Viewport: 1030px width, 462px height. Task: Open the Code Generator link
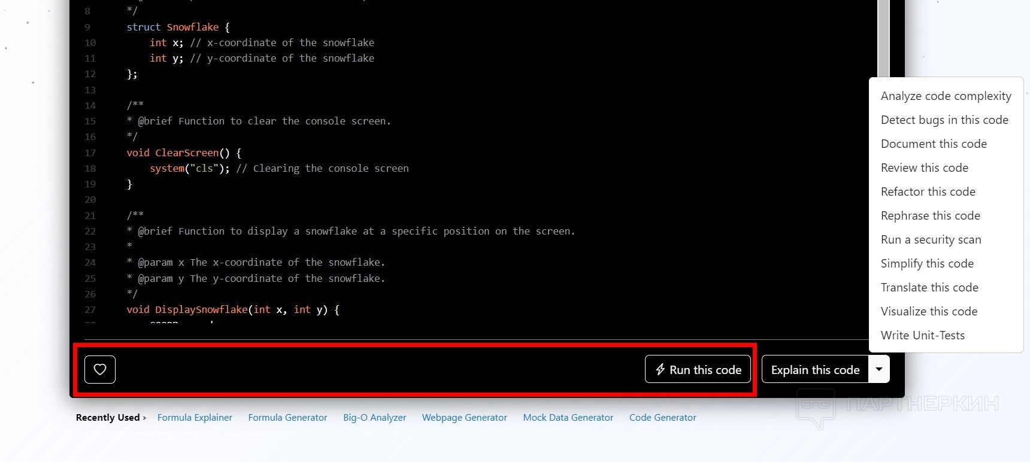tap(662, 417)
